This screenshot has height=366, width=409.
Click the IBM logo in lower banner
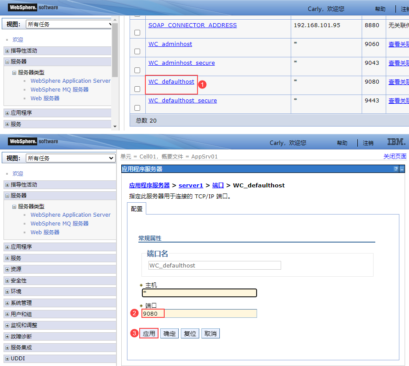pos(396,142)
